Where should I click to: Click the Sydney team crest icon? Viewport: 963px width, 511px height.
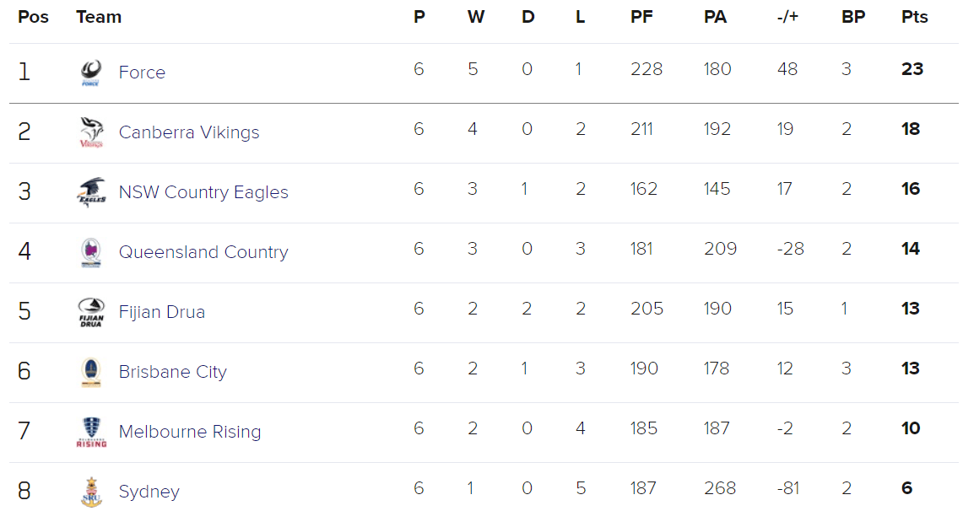pyautogui.click(x=91, y=492)
